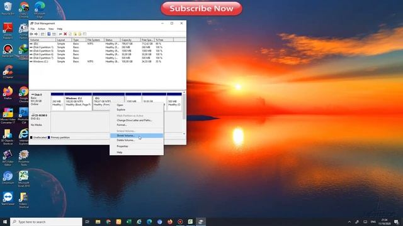Open the Internet Explorer desktop icon
This screenshot has height=226, width=403.
coord(24,137)
